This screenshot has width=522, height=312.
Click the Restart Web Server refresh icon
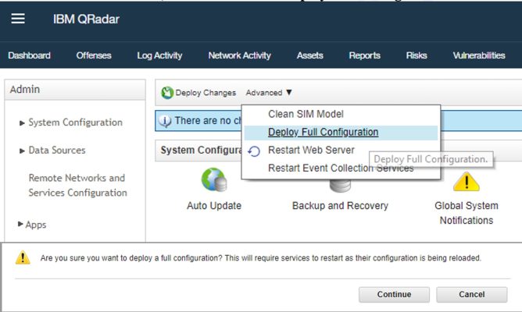tap(254, 151)
